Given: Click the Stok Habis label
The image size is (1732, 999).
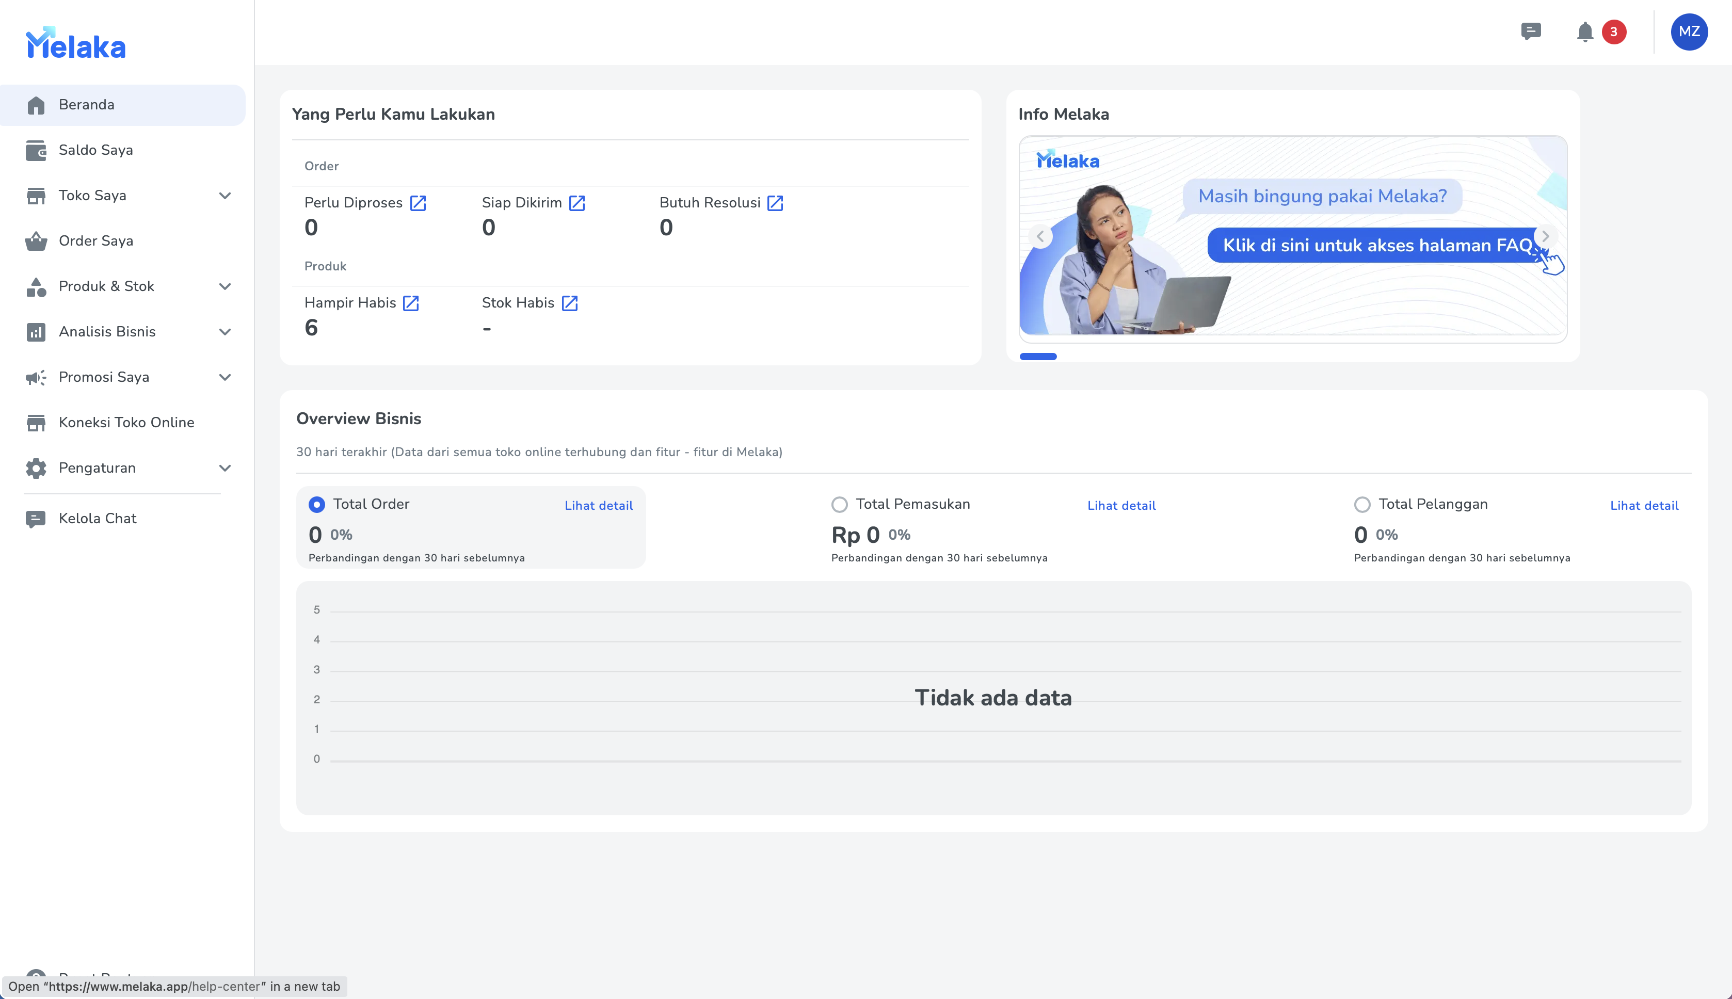Looking at the screenshot, I should [518, 302].
